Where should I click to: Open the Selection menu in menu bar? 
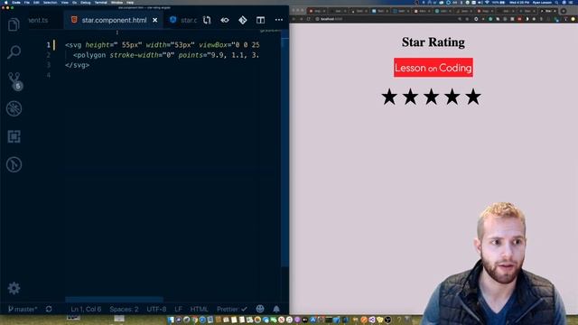point(51,2)
